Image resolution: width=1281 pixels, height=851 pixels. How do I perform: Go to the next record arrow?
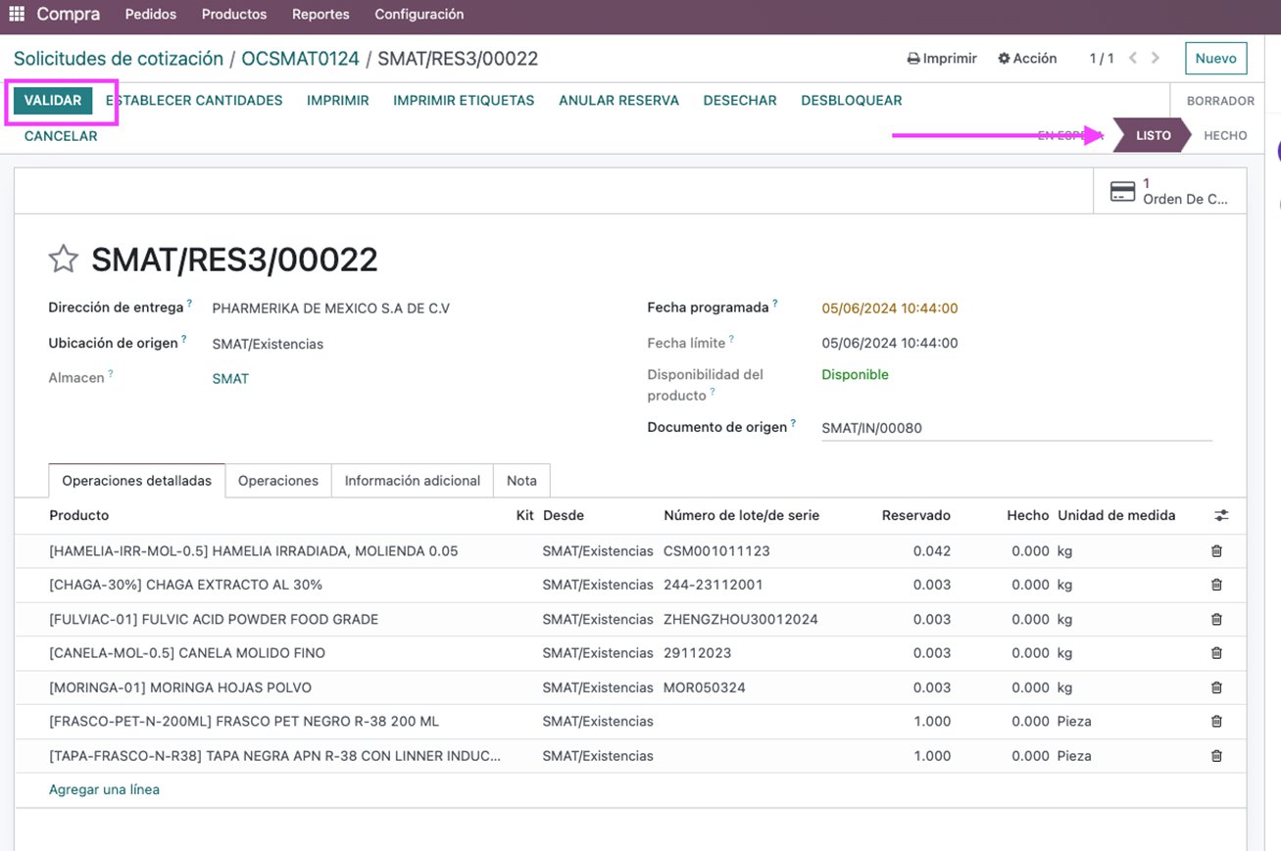[x=1156, y=59]
